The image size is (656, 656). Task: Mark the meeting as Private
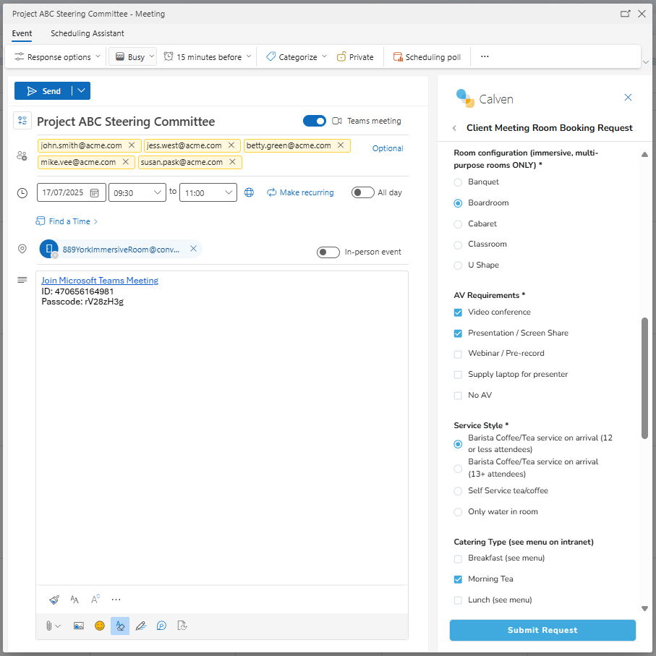pyautogui.click(x=355, y=57)
